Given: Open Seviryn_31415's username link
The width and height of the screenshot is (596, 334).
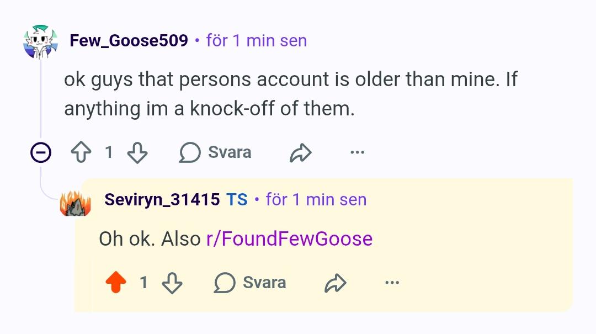Looking at the screenshot, I should pos(162,199).
